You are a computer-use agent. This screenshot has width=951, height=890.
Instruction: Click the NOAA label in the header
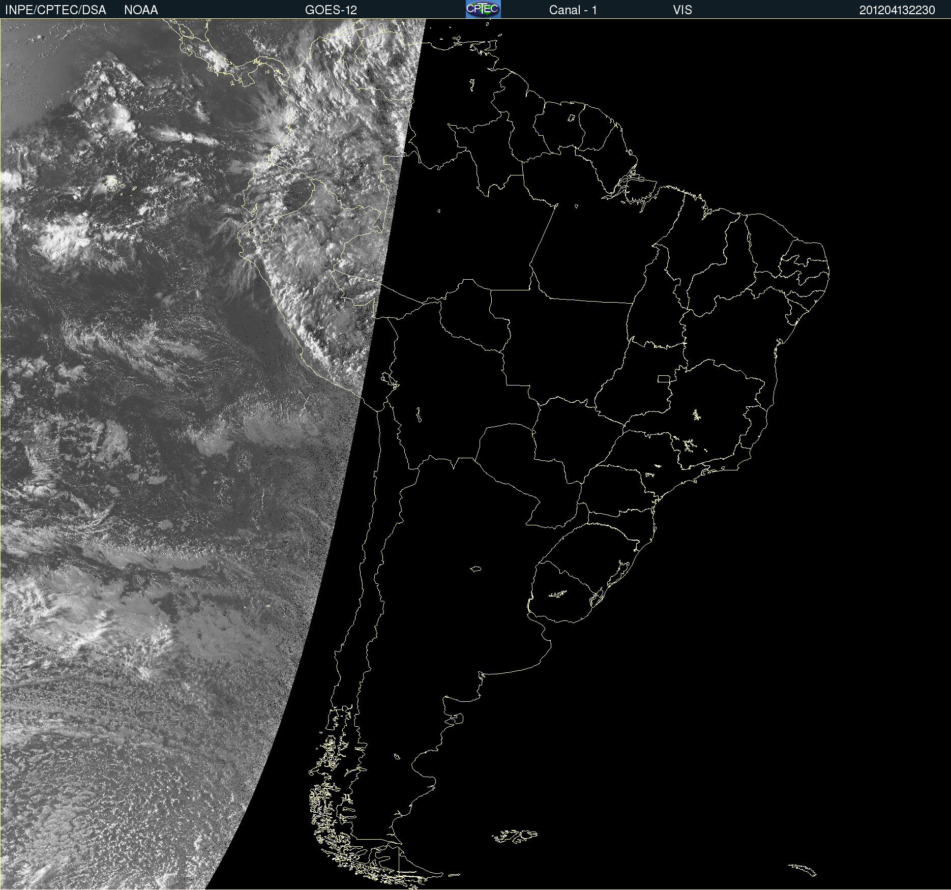click(x=141, y=10)
